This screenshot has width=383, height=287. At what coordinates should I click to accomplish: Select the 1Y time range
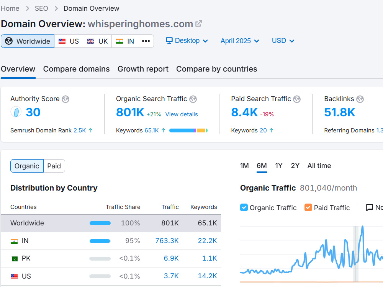click(279, 166)
